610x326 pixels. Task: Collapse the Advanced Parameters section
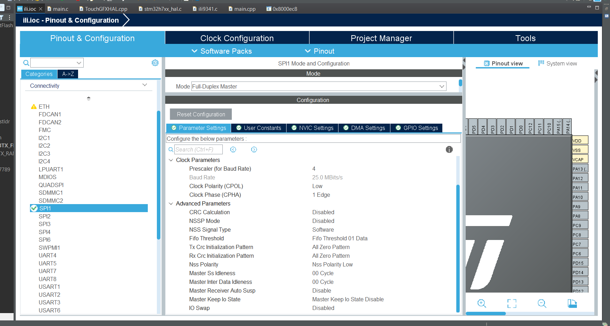click(x=171, y=203)
